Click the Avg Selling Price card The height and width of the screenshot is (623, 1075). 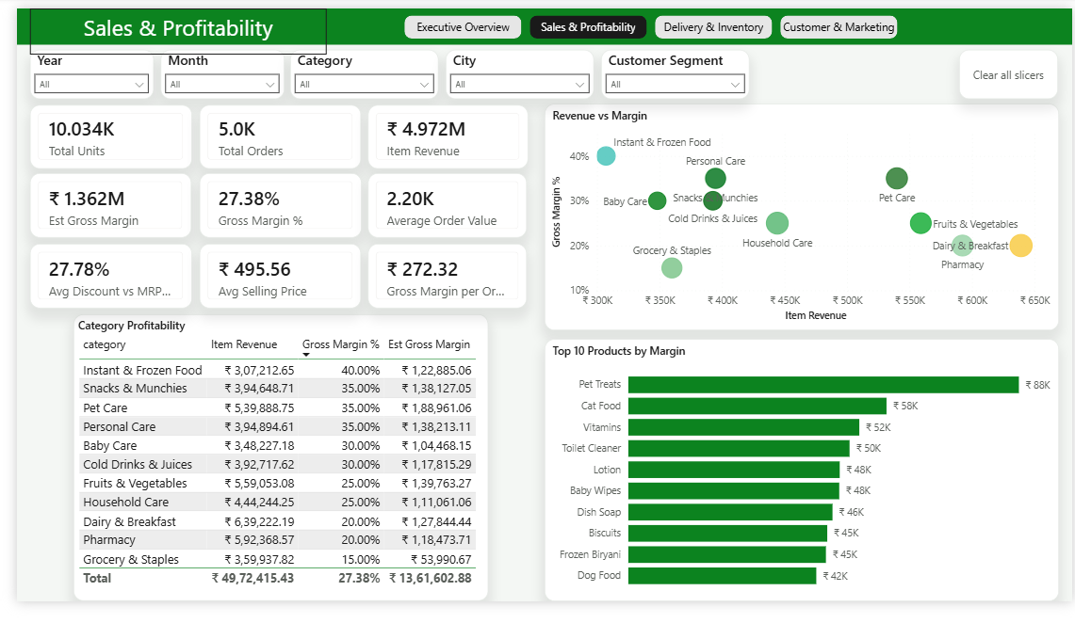[x=280, y=277]
